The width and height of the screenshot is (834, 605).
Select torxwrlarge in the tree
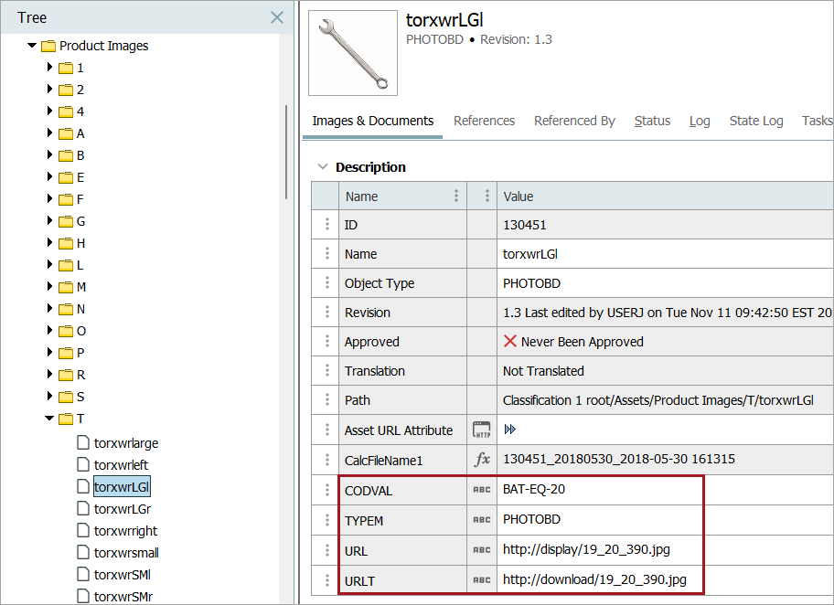tap(126, 443)
